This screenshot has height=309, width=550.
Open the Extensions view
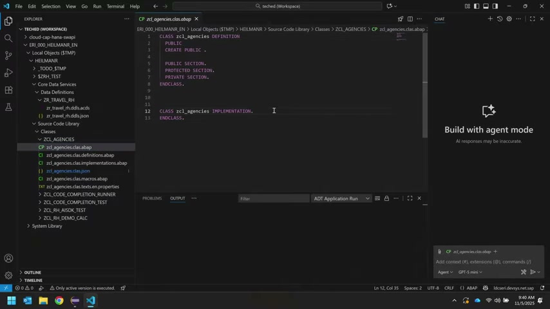pyautogui.click(x=8, y=89)
